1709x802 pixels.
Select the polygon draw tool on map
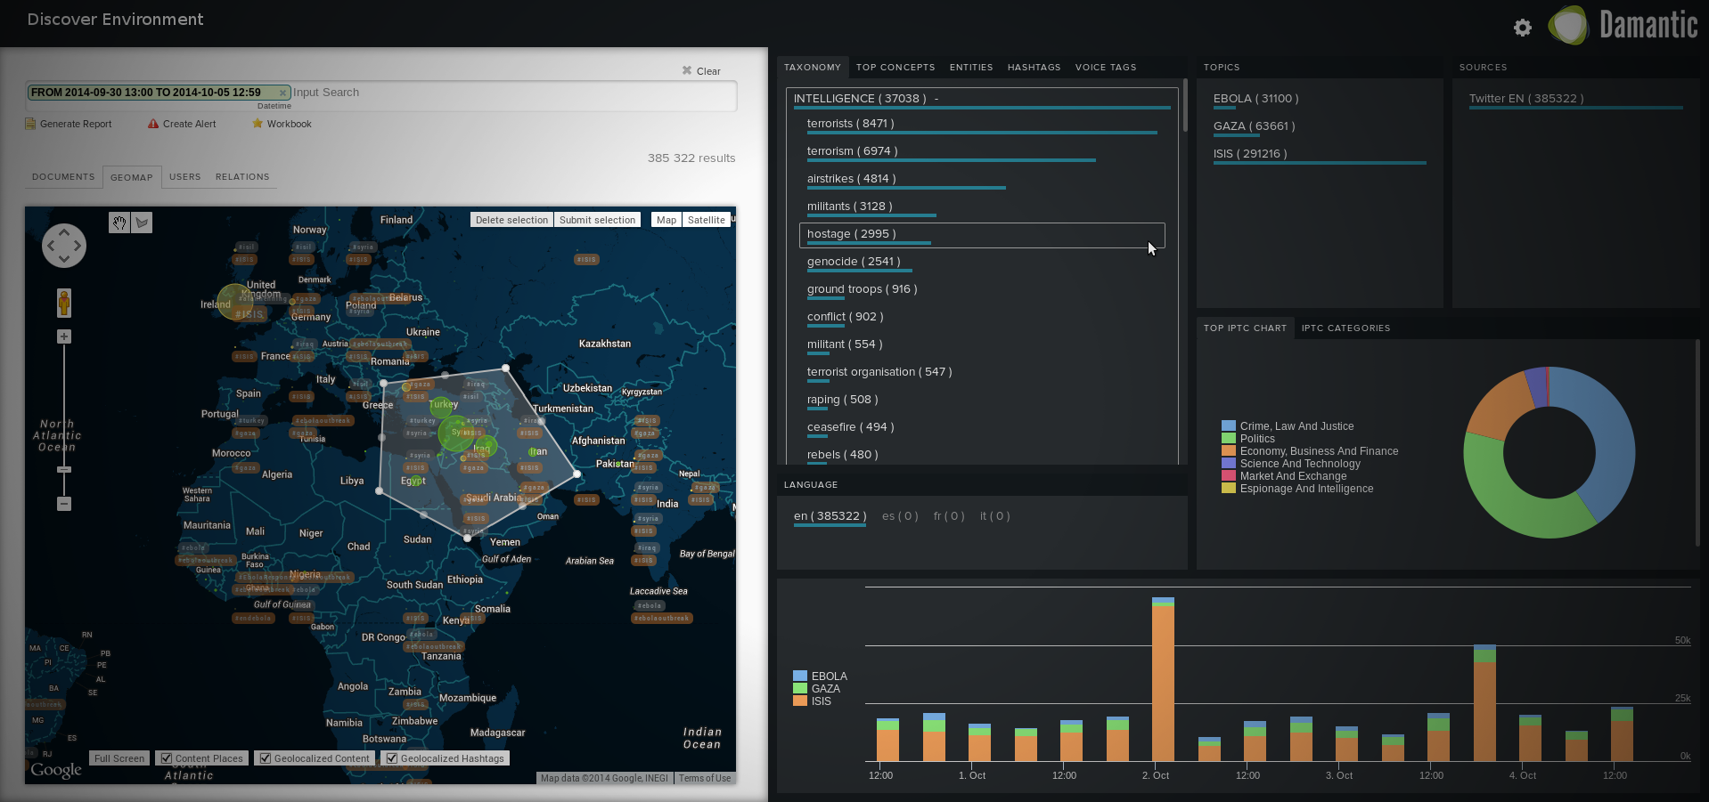click(x=142, y=223)
